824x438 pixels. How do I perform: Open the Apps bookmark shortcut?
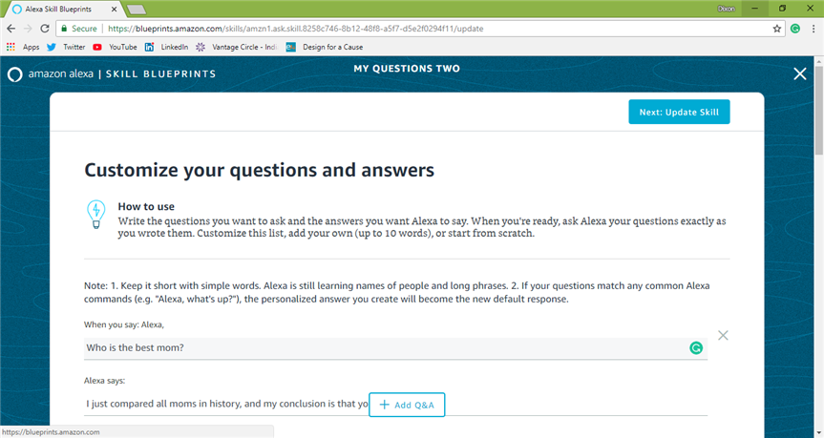[23, 47]
